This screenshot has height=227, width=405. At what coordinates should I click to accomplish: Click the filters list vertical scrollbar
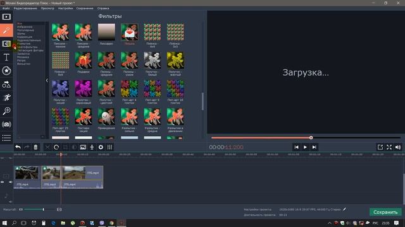[202, 102]
